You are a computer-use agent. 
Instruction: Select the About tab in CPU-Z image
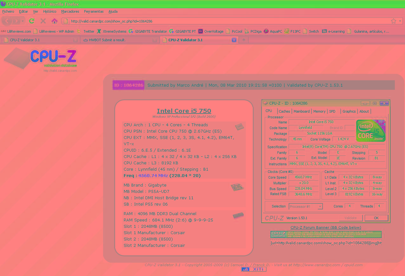[x=364, y=111]
